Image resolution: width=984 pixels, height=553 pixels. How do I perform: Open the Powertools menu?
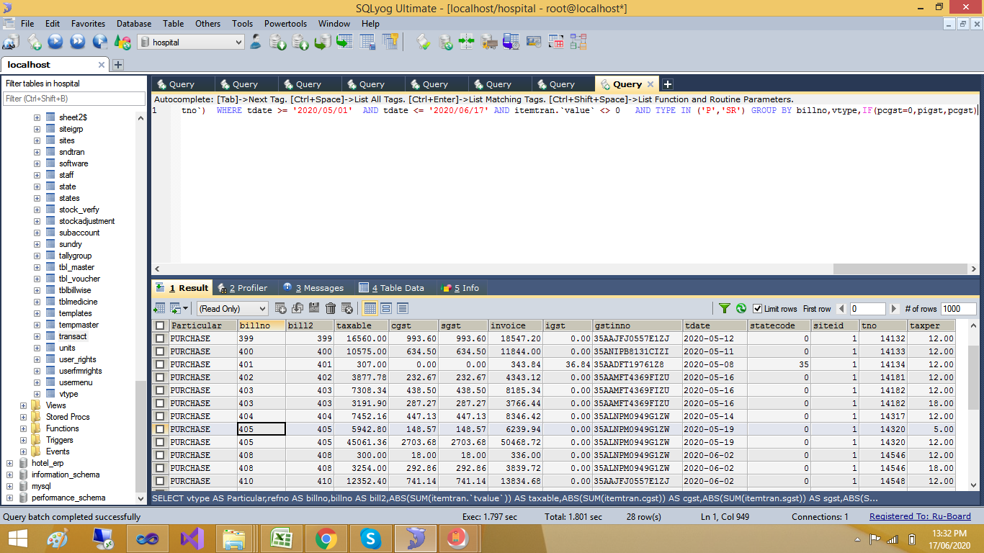coord(285,24)
